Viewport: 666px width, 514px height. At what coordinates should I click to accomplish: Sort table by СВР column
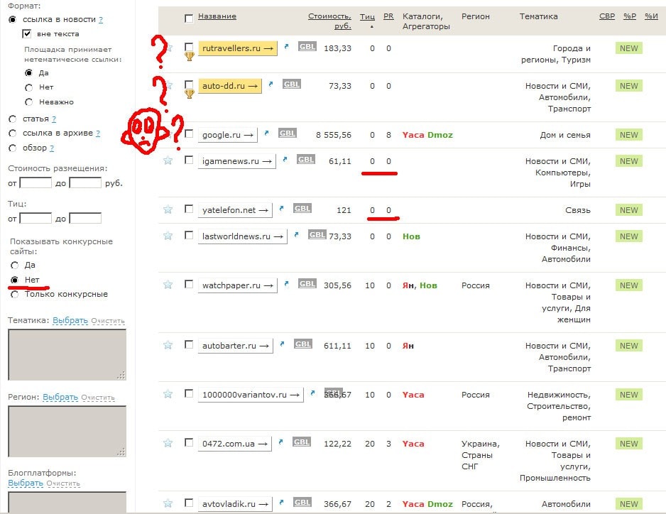pos(607,16)
